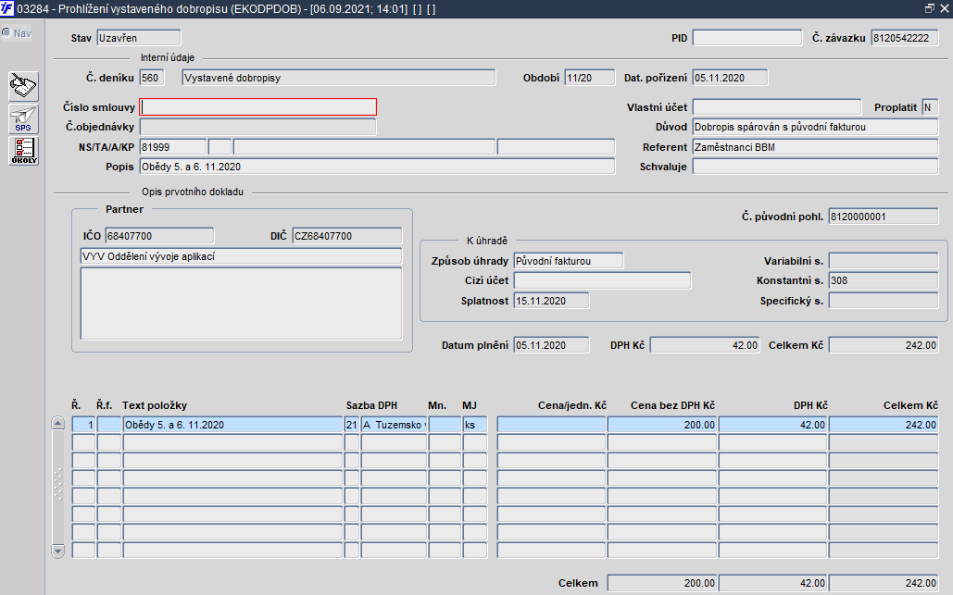Select the Popis field with Obědy text
Image resolution: width=953 pixels, height=595 pixels.
[x=376, y=167]
